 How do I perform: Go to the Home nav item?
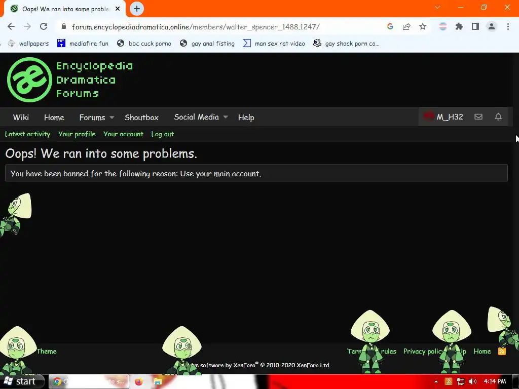pyautogui.click(x=54, y=117)
